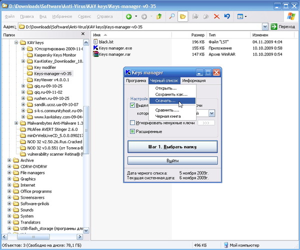The height and width of the screenshot is (250, 300).
Task: Click the blue Undo arrow icon
Action: pyautogui.click(x=227, y=16)
